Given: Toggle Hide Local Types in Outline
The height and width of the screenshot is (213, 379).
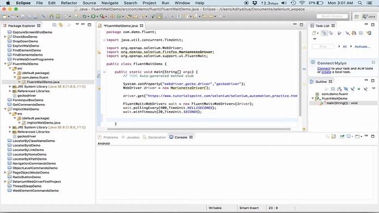Looking at the screenshot, I should (x=365, y=89).
